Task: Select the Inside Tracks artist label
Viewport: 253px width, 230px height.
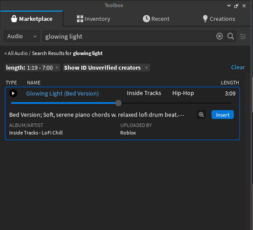Action: coord(144,93)
